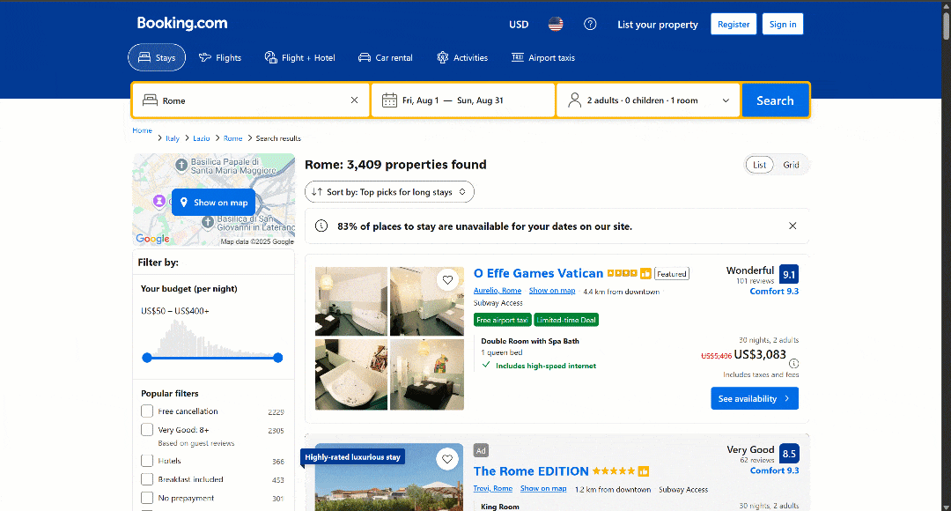Click Lazio breadcrumb link

(202, 138)
